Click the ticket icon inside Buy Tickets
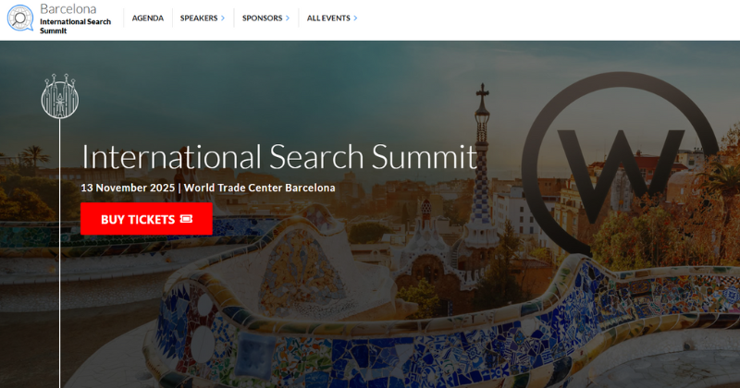 click(187, 219)
